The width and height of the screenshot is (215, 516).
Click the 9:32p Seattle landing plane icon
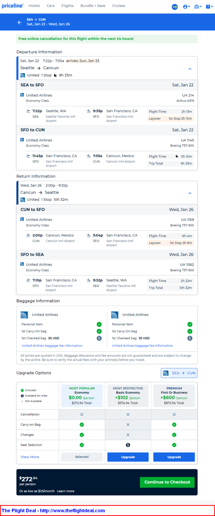(x=89, y=280)
